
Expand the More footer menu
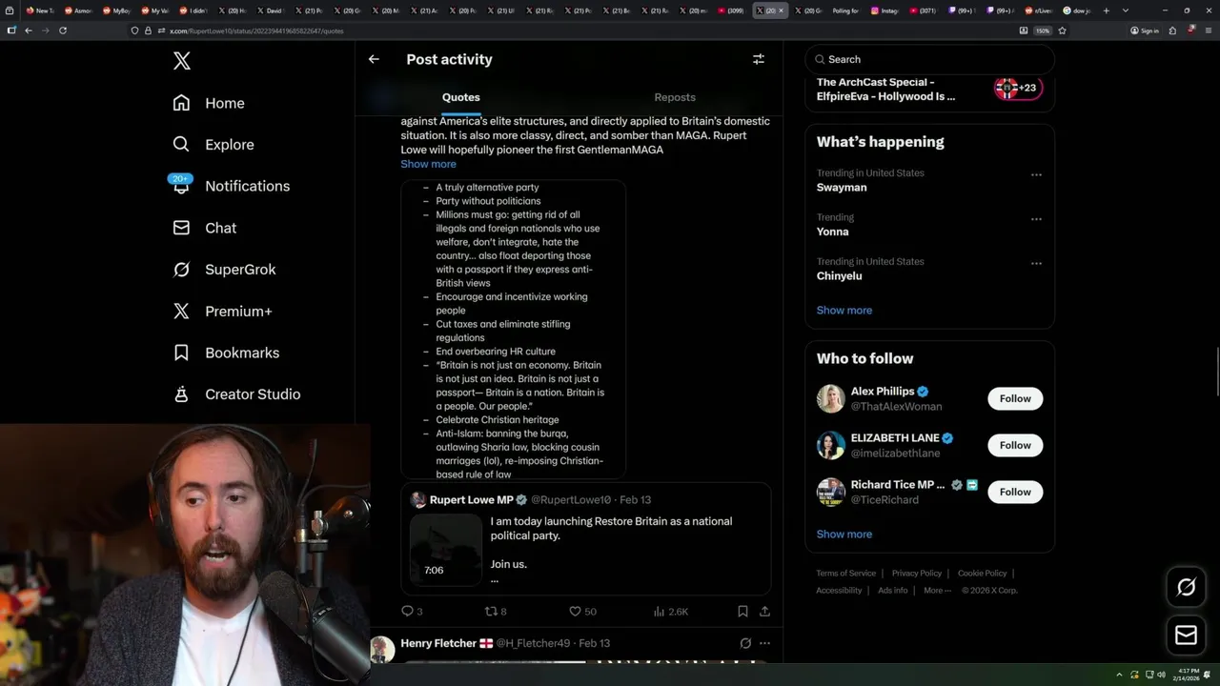coord(937,590)
